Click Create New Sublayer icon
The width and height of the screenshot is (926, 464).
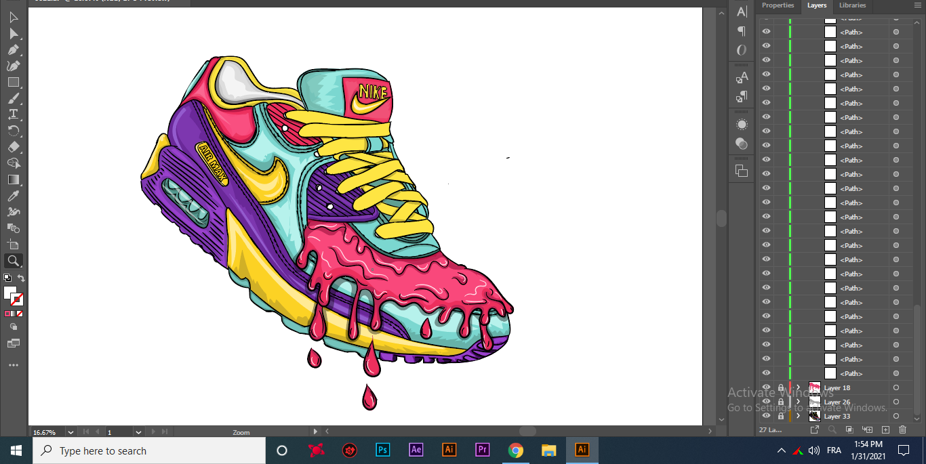click(867, 429)
